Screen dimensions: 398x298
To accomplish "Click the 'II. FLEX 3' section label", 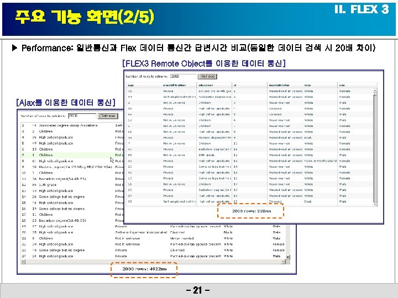I will (362, 9).
